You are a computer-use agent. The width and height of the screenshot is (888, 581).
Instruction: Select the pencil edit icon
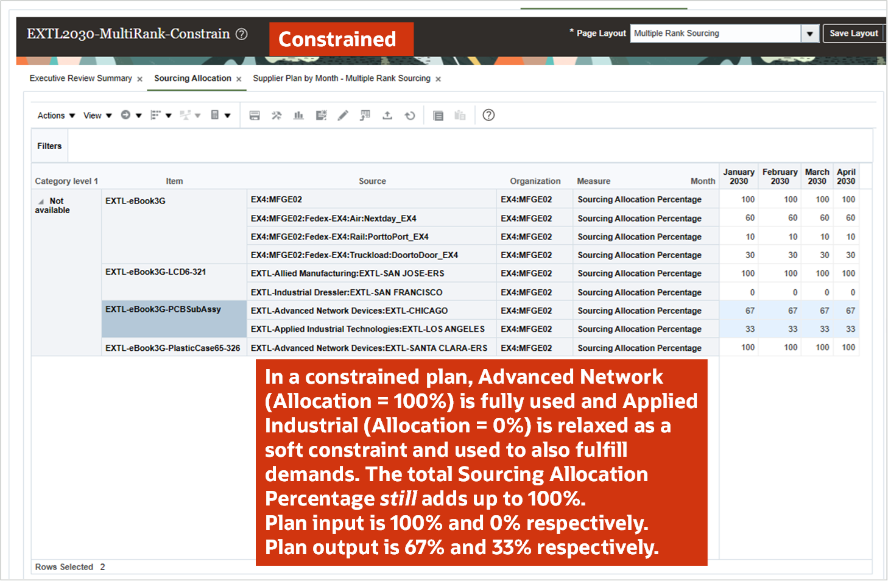(343, 115)
